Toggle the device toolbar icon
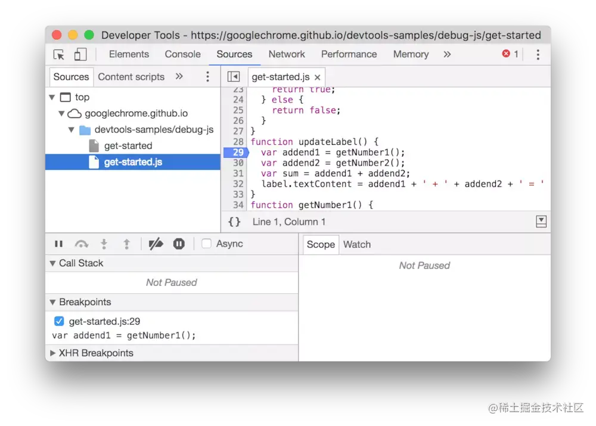The image size is (596, 426). pos(80,54)
